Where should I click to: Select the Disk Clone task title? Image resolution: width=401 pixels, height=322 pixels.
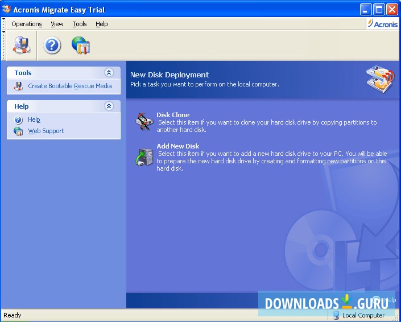coord(173,115)
